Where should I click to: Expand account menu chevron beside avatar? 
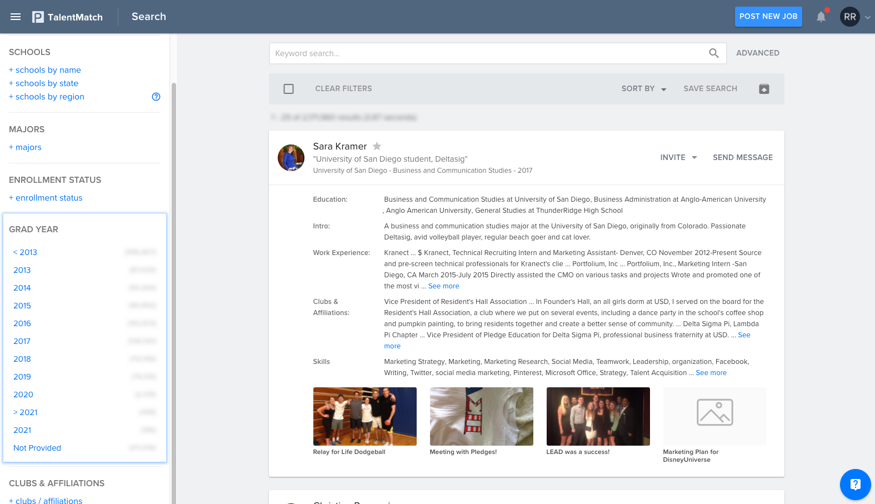click(867, 17)
